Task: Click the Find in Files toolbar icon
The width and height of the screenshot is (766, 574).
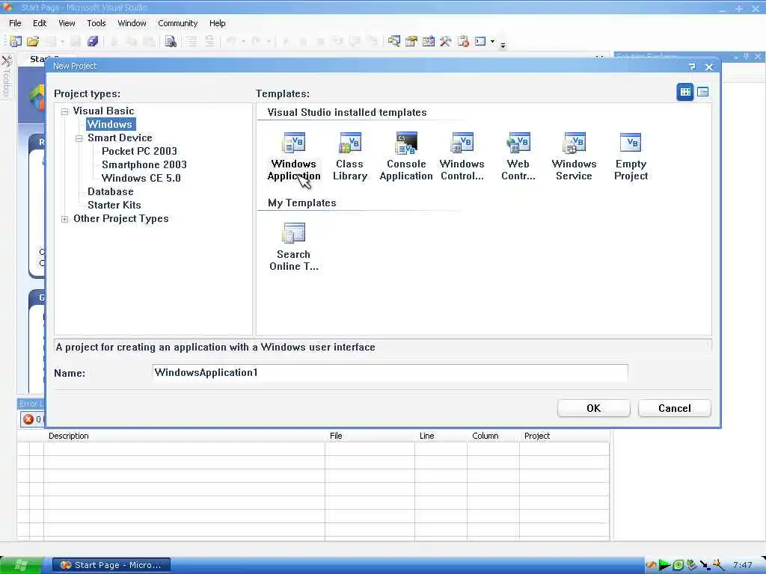Action: point(171,42)
